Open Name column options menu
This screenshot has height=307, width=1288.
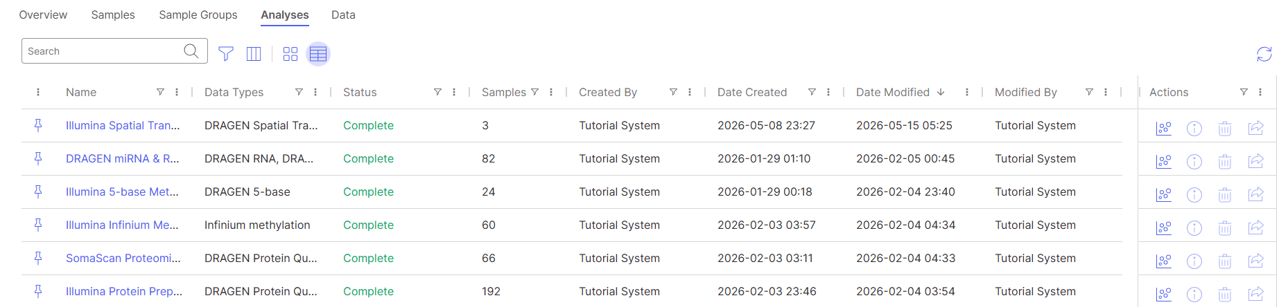tap(177, 92)
